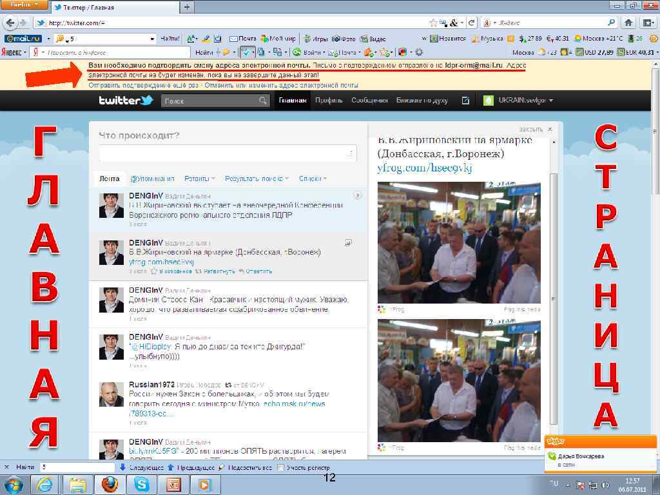Viewport: 660px width, 495px height.
Task: Open Фото in the Mail.ru toolbar
Action: click(344, 39)
